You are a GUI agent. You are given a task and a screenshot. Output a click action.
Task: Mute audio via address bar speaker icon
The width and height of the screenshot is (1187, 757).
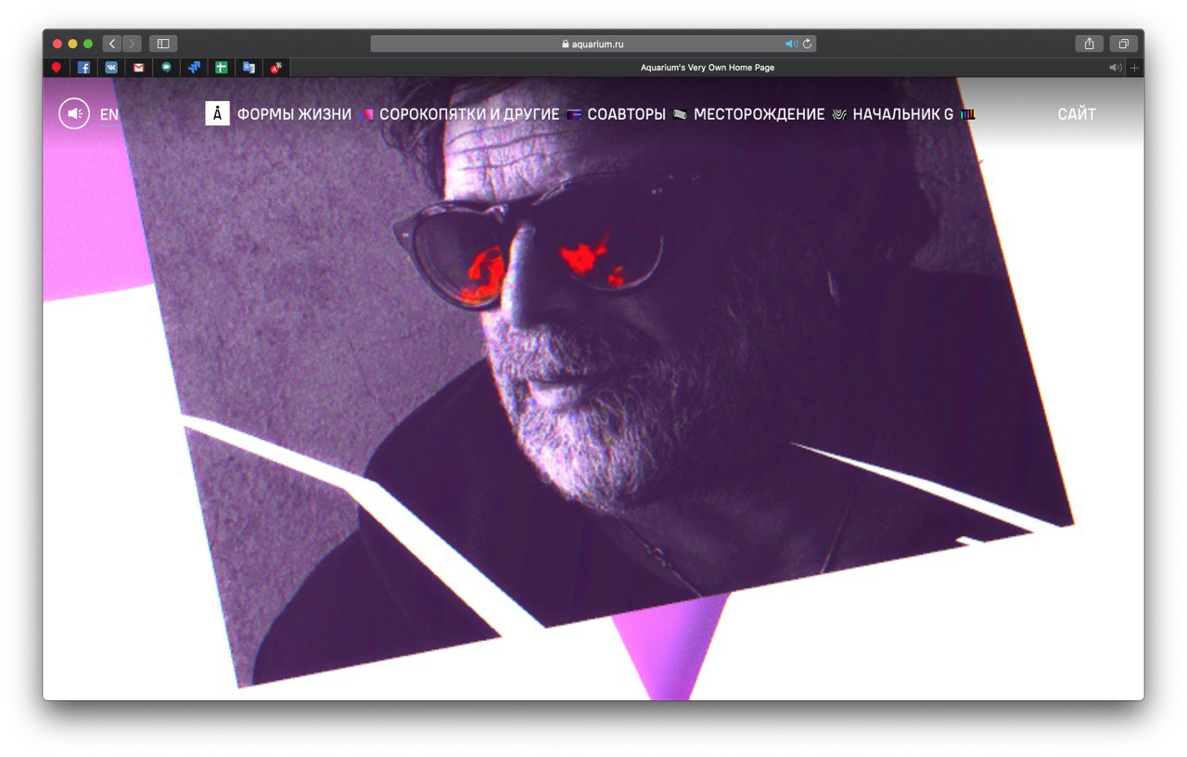click(791, 44)
